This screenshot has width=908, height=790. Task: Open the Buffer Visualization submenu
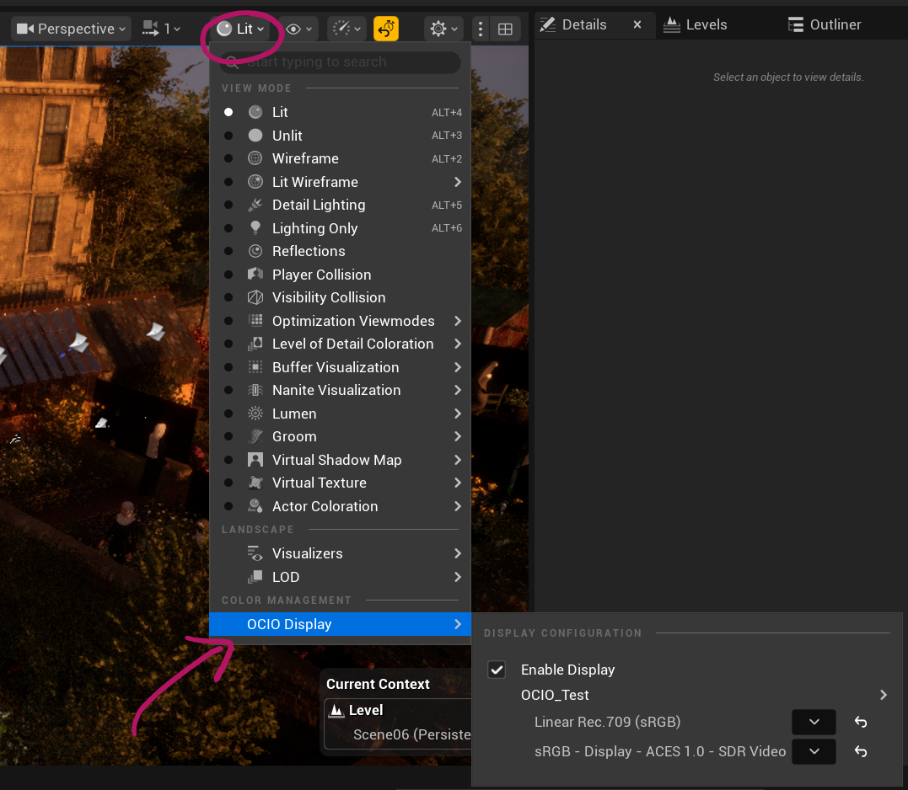pos(335,367)
